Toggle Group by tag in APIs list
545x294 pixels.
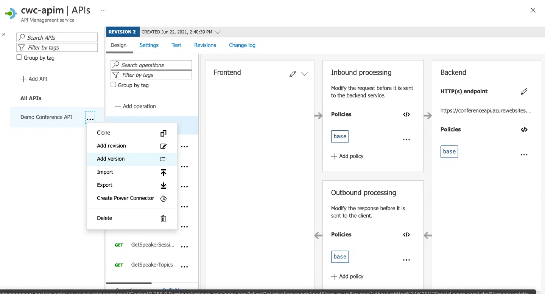19,57
